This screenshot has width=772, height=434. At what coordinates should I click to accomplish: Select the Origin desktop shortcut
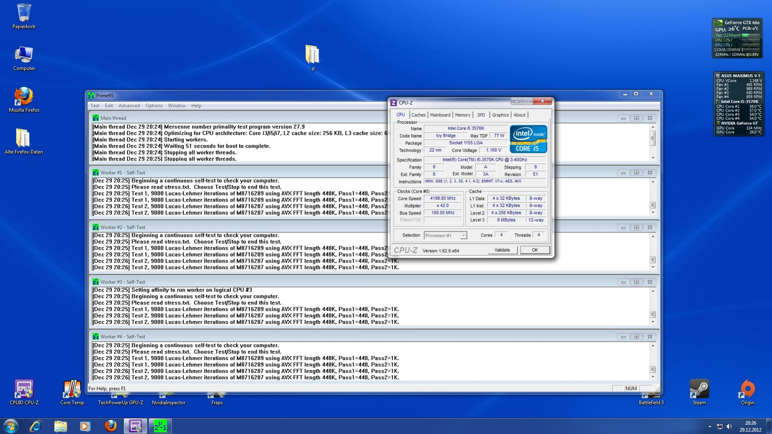747,392
